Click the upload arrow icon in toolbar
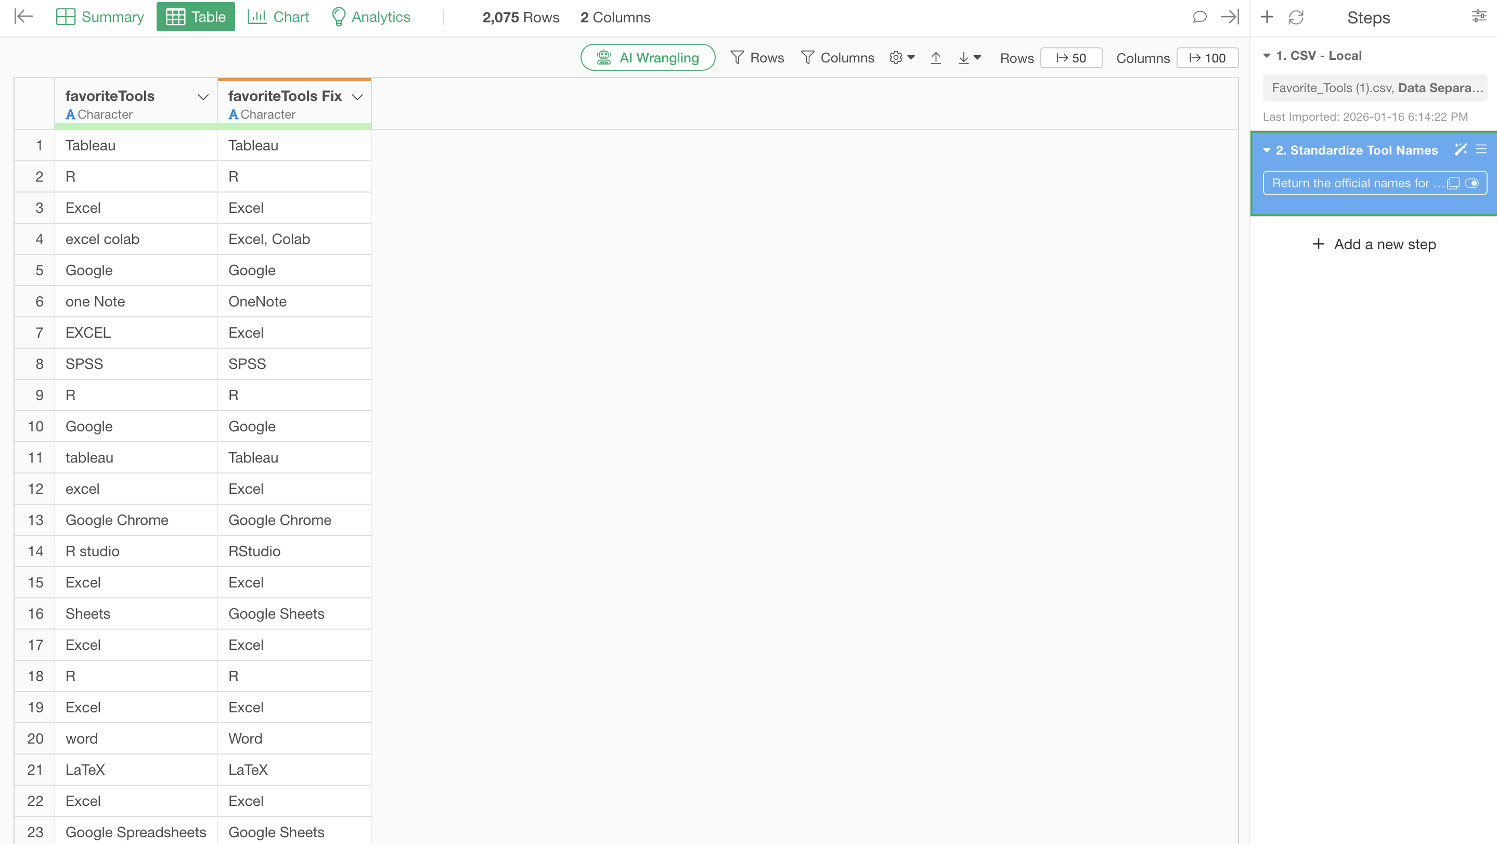Viewport: 1497px width, 844px height. pos(936,58)
